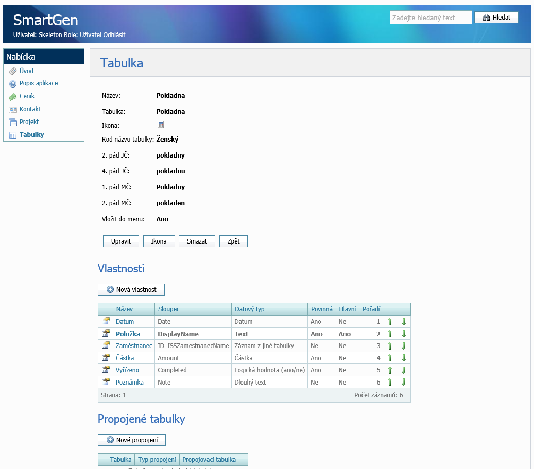Open Úvod in the Nabídka menu
Screen dimensions: 534x469
pyautogui.click(x=26, y=71)
